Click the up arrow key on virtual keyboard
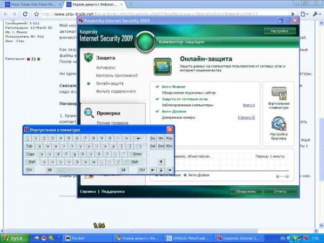Image resolution: width=324 pixels, height=243 pixels. (x=161, y=162)
